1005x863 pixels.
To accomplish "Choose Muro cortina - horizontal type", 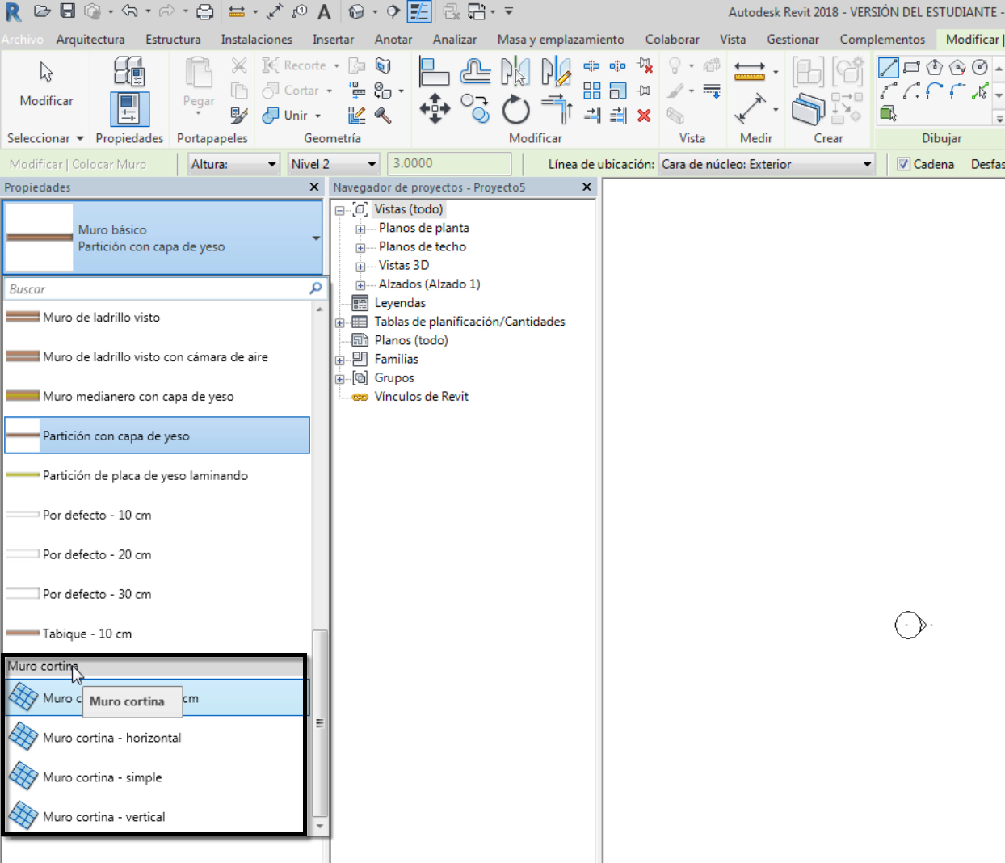I will pos(155,738).
